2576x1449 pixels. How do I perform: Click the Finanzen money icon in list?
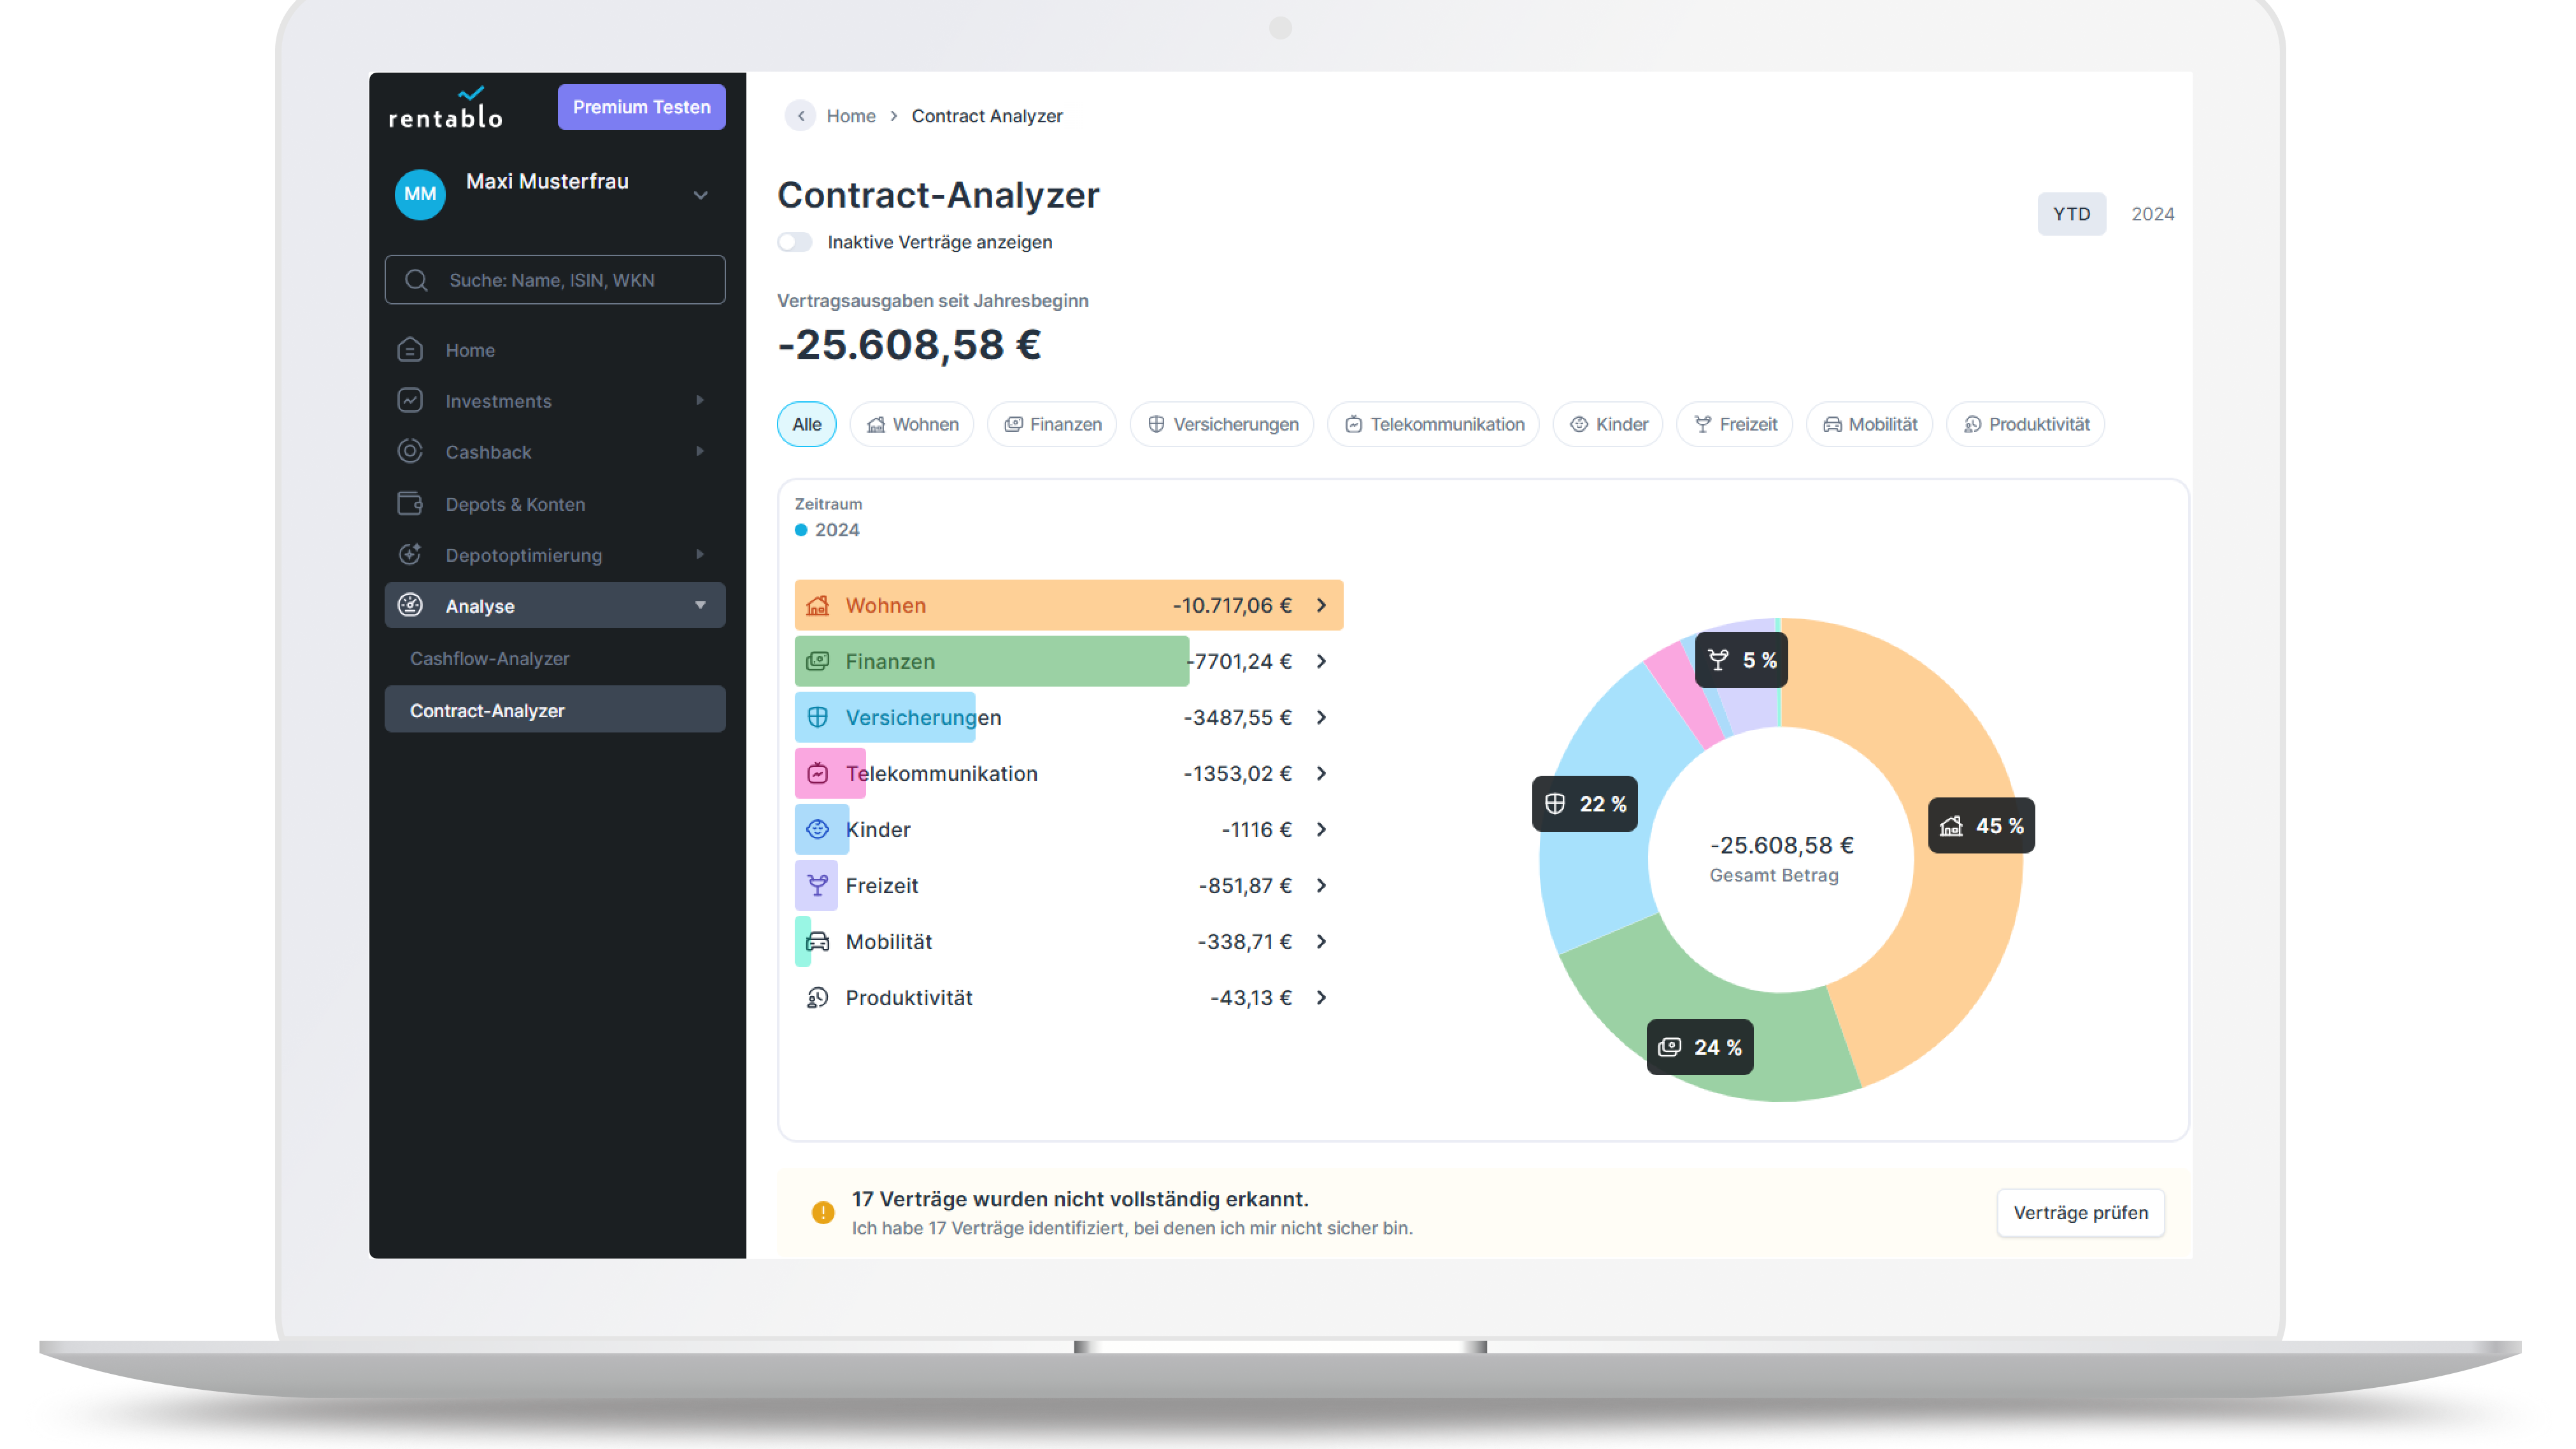tap(818, 662)
